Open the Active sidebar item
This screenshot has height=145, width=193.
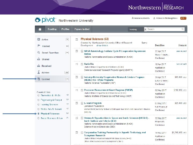[x=53, y=39]
